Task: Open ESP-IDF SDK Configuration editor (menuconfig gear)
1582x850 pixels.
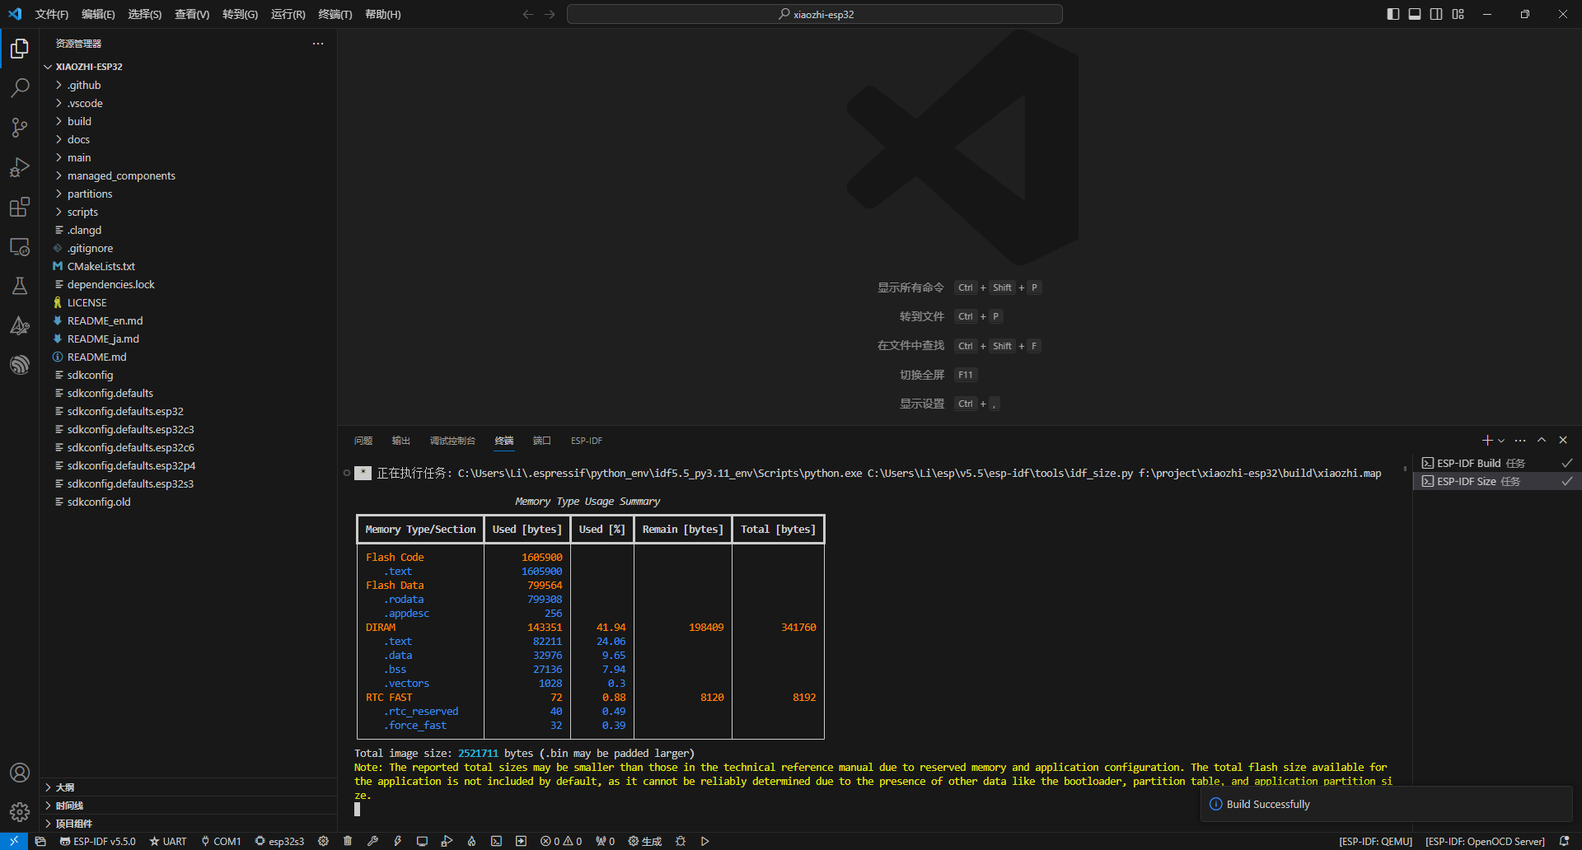Action: click(x=324, y=842)
